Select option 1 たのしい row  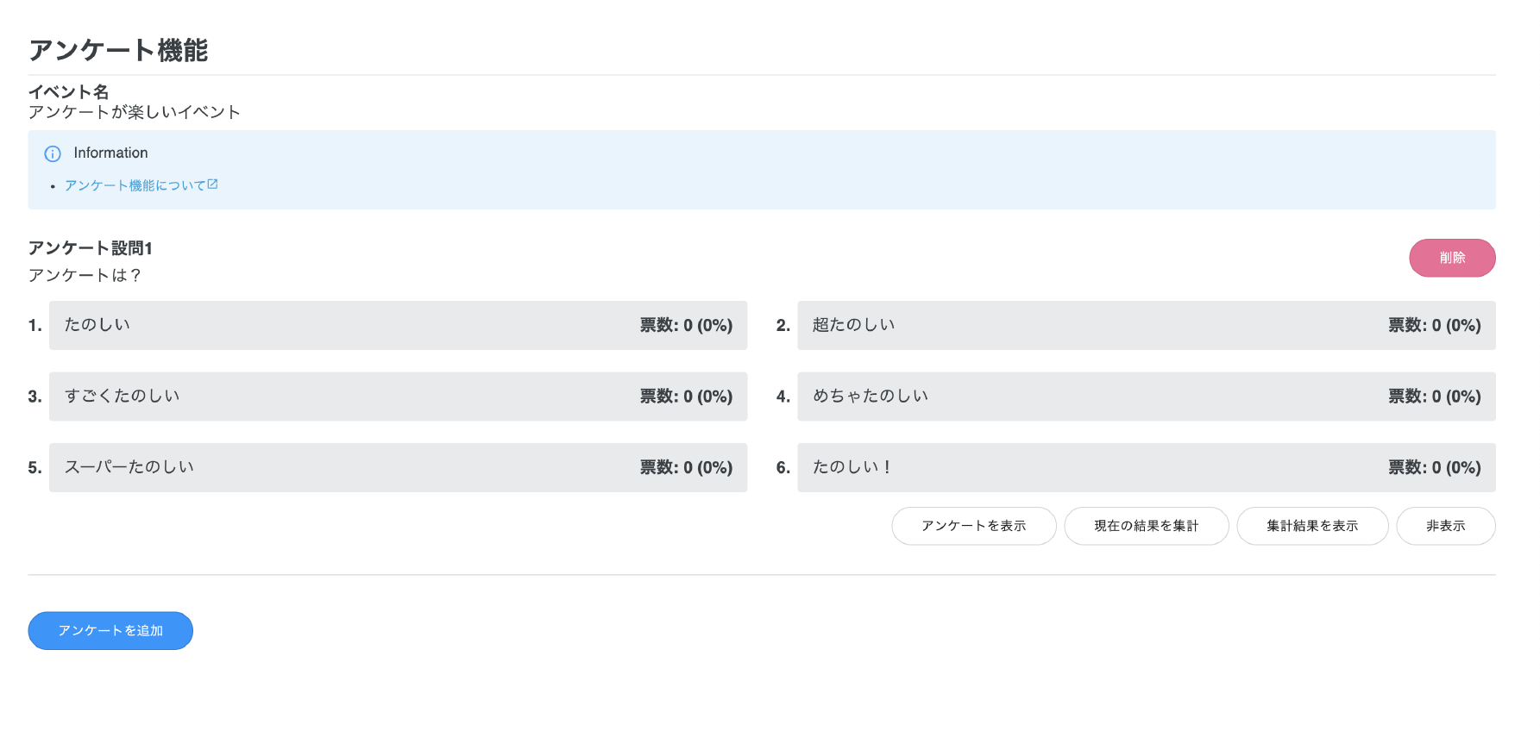[x=398, y=325]
